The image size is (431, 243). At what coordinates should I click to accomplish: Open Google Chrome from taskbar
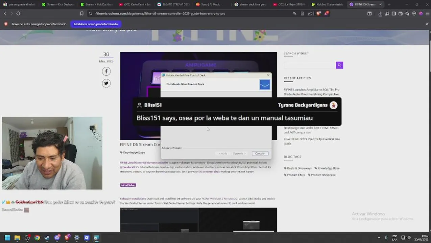[37, 238]
